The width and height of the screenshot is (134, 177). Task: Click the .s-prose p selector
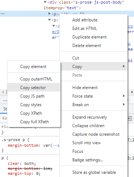[x=13, y=140]
